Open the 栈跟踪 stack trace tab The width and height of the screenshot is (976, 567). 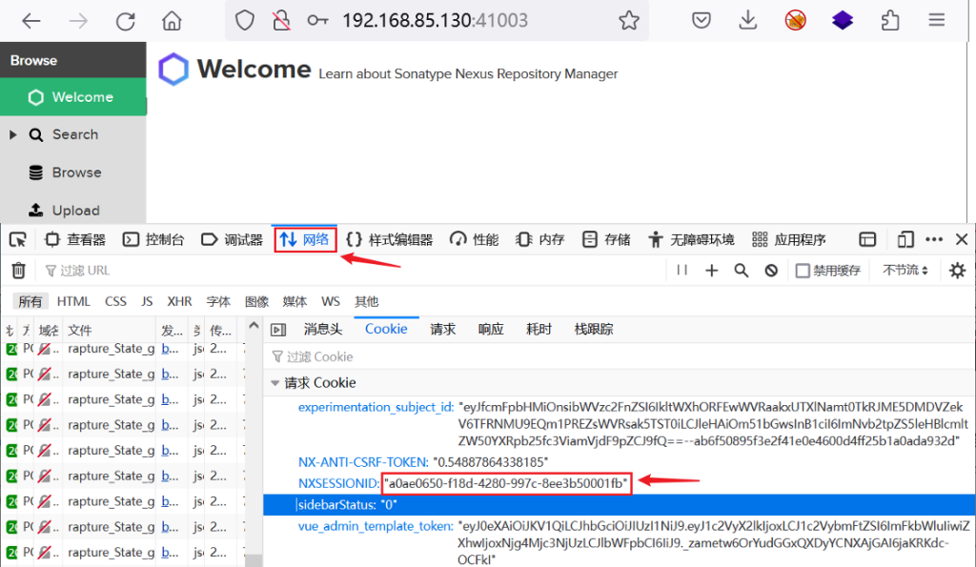click(x=594, y=330)
